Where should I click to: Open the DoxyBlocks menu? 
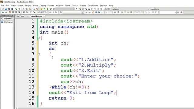tap(93, 5)
